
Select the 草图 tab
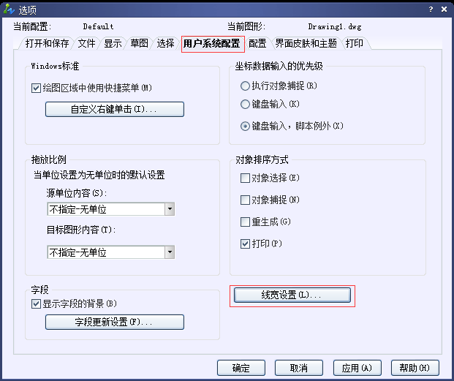(139, 44)
